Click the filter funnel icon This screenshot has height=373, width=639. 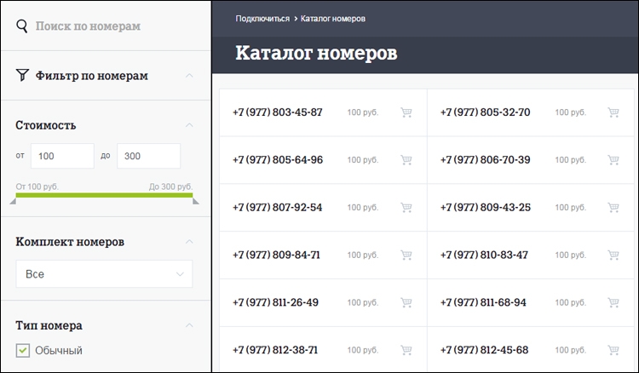pyautogui.click(x=22, y=75)
